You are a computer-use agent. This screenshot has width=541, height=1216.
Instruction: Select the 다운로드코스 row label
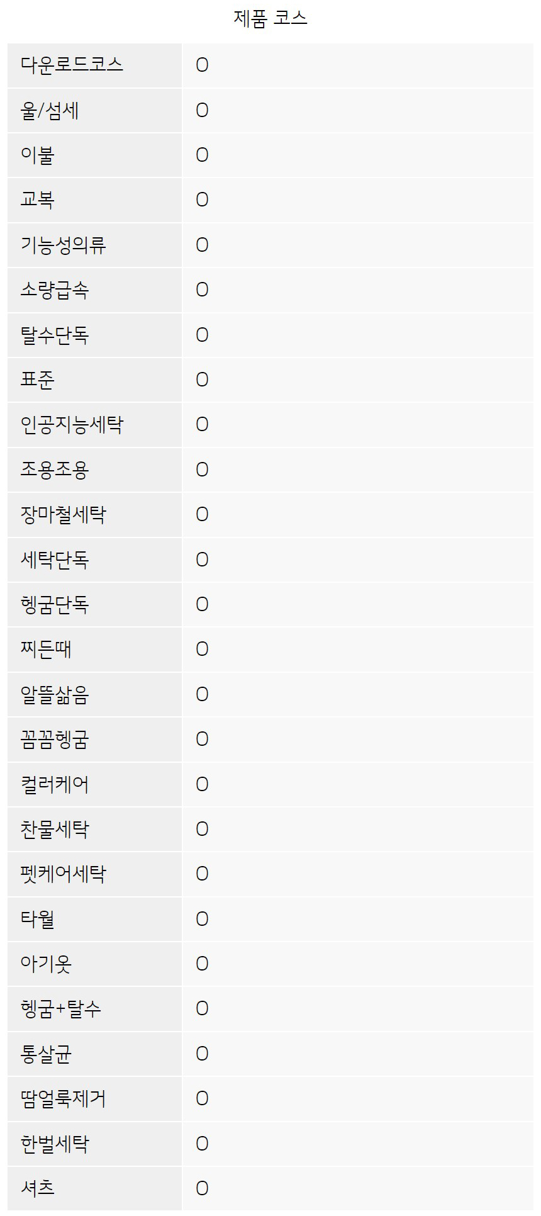click(x=72, y=65)
